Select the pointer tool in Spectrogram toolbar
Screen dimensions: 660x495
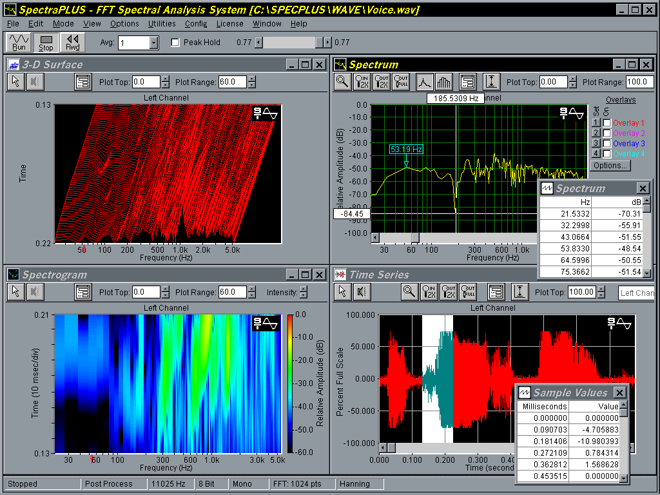point(16,292)
